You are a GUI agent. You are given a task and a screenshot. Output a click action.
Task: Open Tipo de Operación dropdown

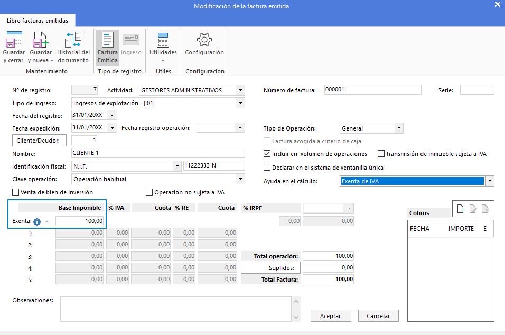click(x=399, y=128)
